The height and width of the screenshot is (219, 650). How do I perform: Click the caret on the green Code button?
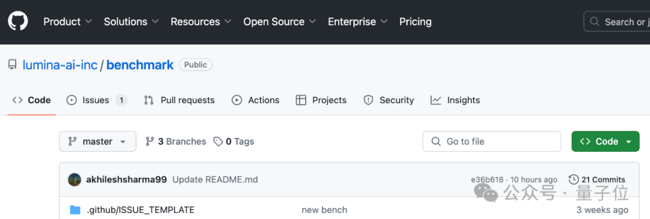click(628, 142)
